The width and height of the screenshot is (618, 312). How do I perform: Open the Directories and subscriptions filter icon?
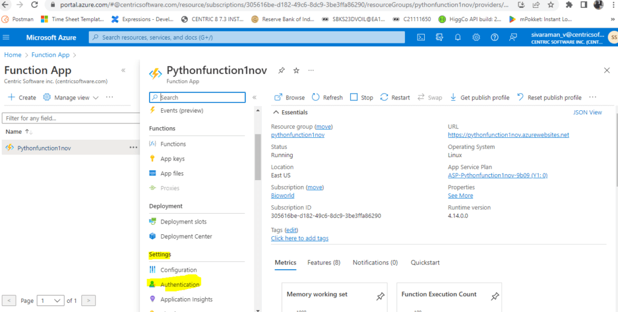pyautogui.click(x=439, y=37)
